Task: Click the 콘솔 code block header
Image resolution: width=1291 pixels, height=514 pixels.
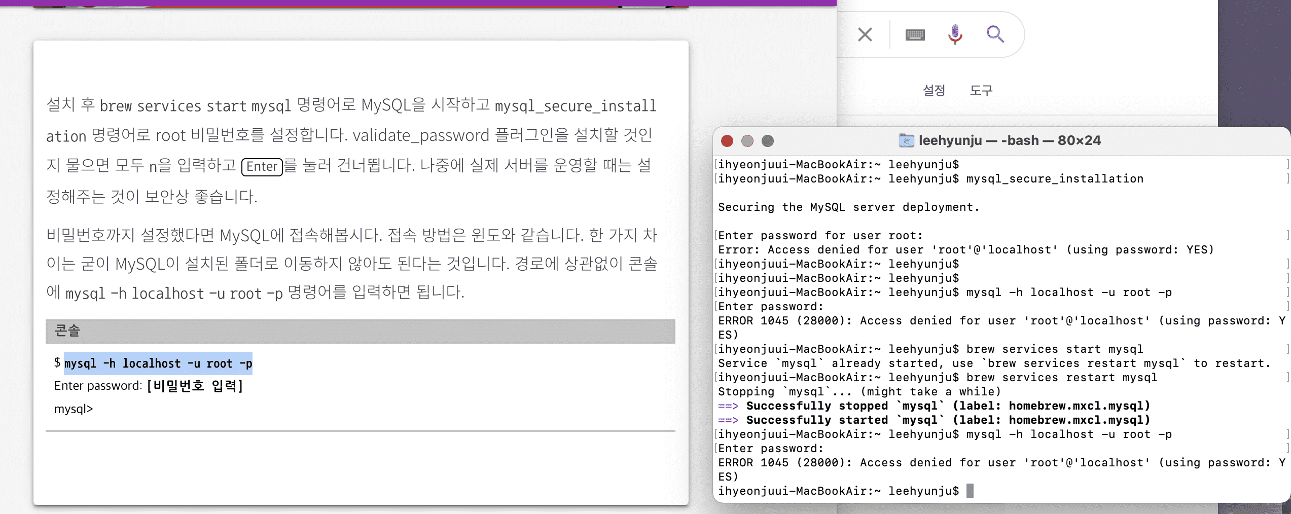Action: tap(361, 331)
